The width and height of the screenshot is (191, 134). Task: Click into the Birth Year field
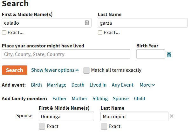[x=151, y=54]
